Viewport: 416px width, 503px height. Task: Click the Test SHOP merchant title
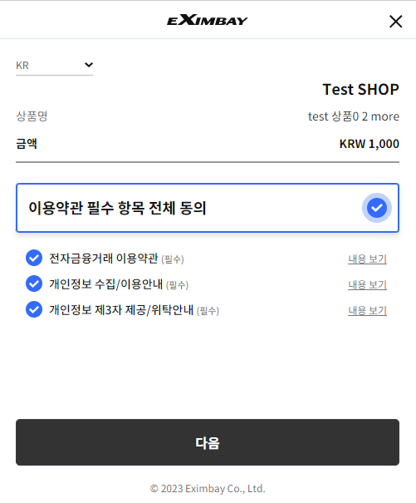tap(360, 90)
